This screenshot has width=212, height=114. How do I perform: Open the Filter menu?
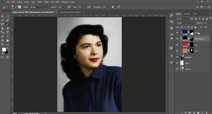click(46, 2)
